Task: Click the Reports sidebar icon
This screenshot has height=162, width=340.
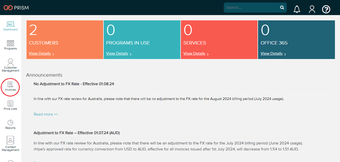Action: click(10, 124)
